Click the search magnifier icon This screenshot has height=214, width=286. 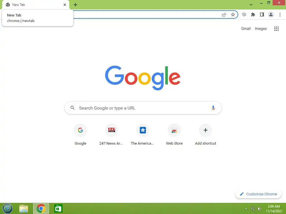click(x=72, y=108)
